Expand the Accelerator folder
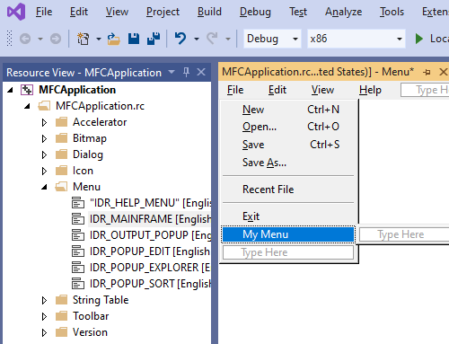 click(44, 122)
